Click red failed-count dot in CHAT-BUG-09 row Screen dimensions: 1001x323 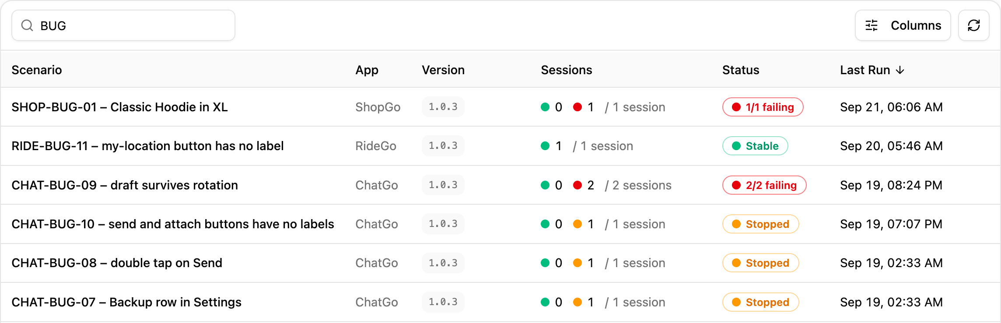click(x=577, y=185)
